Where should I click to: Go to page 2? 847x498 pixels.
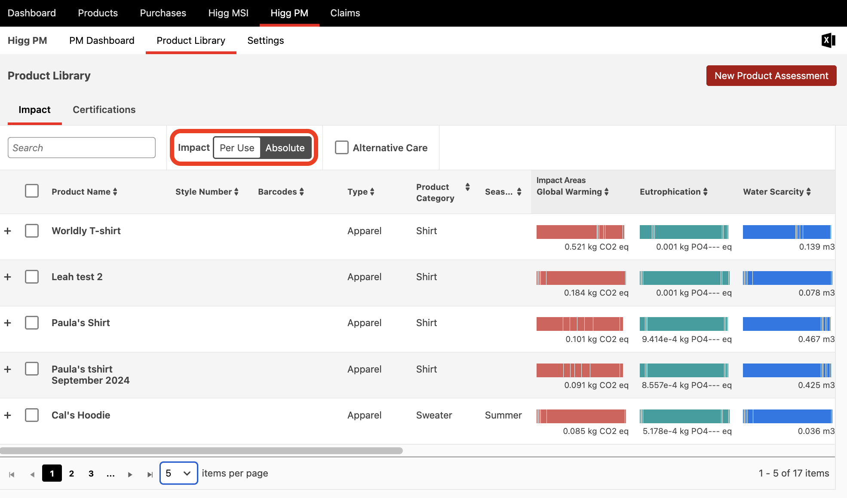71,473
